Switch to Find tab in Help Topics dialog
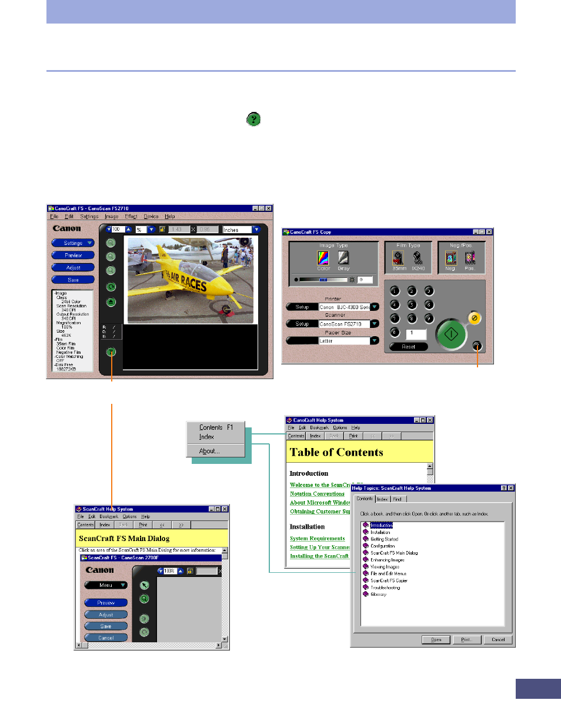 click(x=398, y=499)
